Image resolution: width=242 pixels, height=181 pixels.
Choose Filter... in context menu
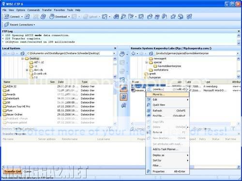(x=167, y=166)
